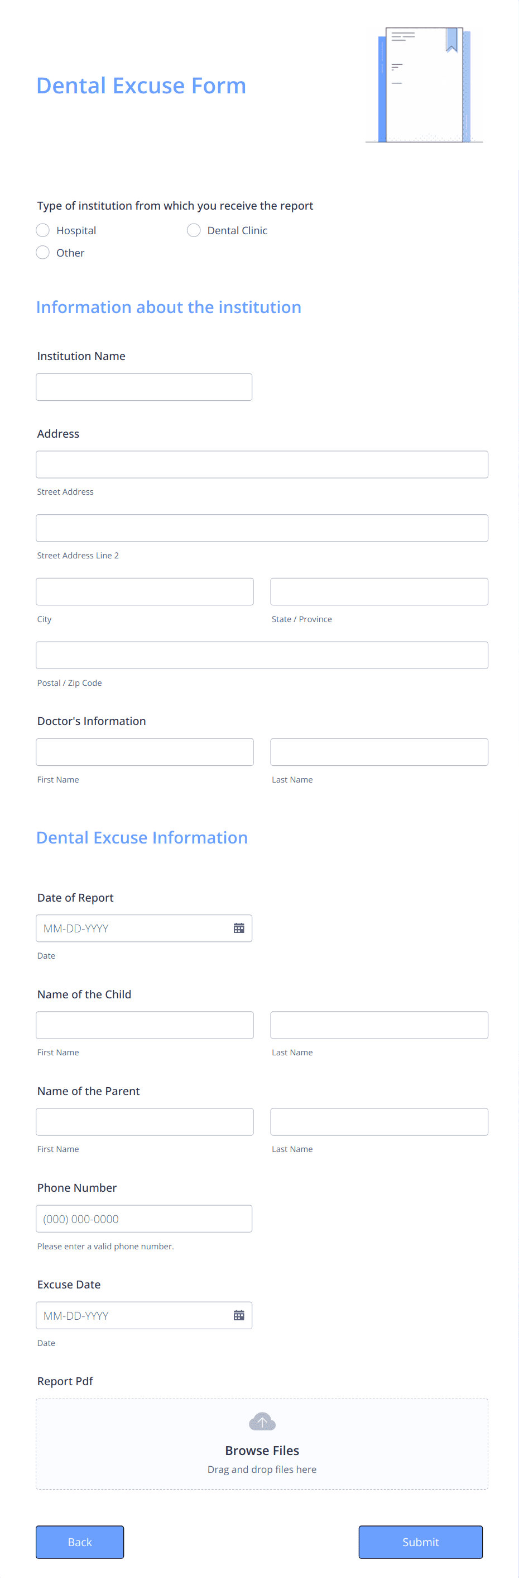Click the Back button
The width and height of the screenshot is (519, 1578).
79,1542
